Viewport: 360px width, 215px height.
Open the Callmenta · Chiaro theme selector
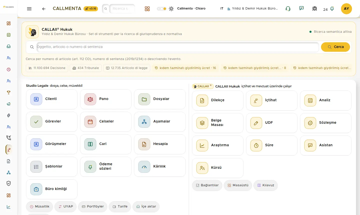coord(191,8)
